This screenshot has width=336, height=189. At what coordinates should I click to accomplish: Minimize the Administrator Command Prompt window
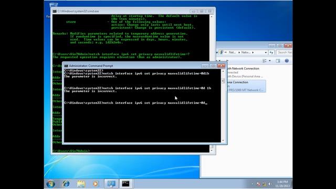click(x=205, y=66)
